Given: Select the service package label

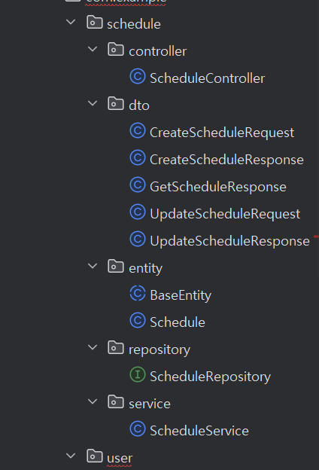Looking at the screenshot, I should click(150, 404).
